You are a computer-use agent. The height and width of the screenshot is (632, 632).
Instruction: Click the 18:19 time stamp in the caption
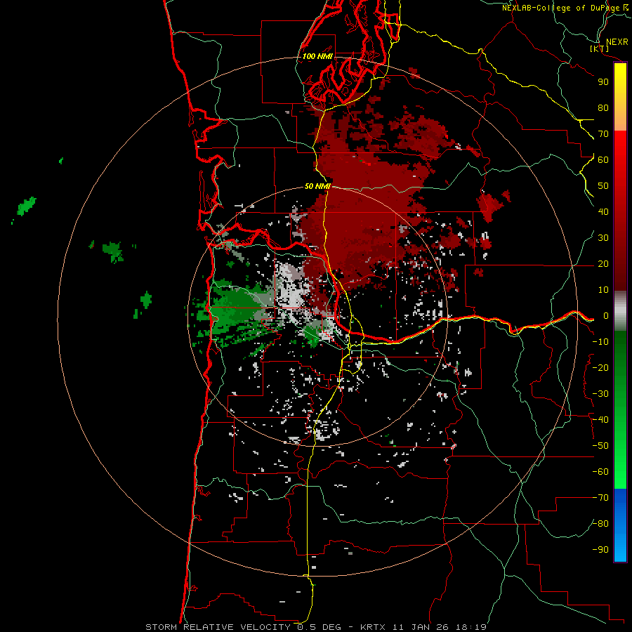pyautogui.click(x=471, y=627)
